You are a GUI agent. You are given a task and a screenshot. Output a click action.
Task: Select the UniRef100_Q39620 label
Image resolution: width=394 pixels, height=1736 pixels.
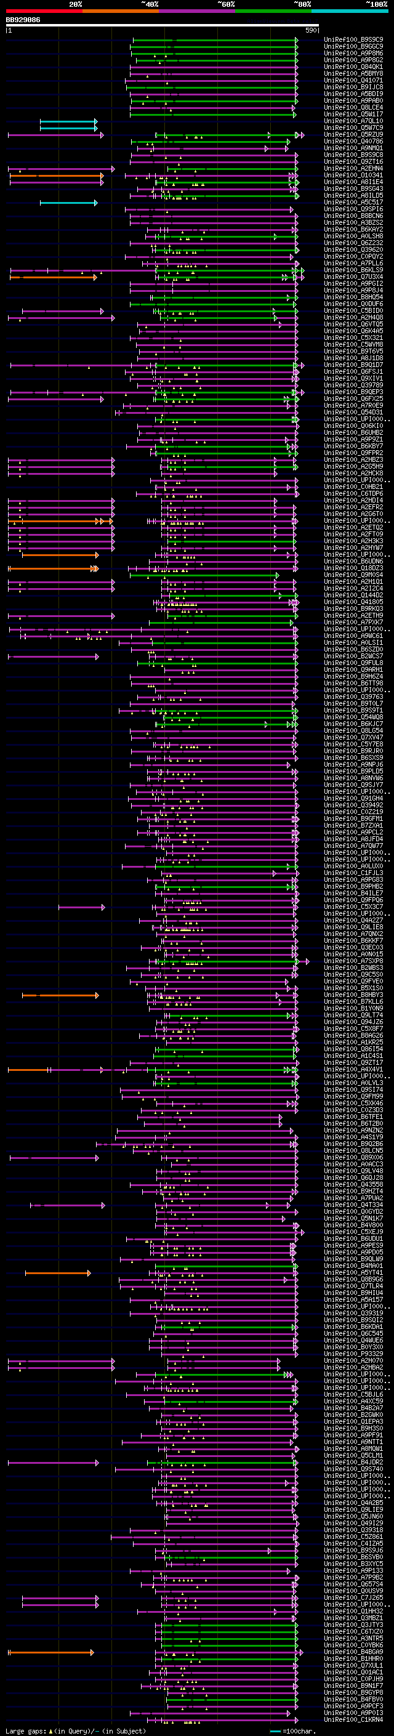[x=353, y=249]
